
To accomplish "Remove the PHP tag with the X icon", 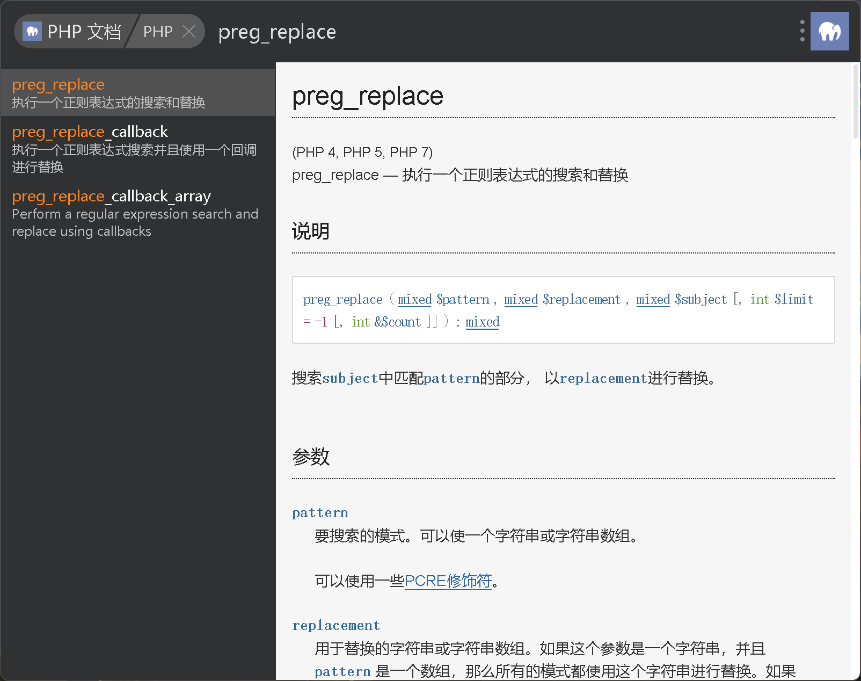I will coord(189,32).
